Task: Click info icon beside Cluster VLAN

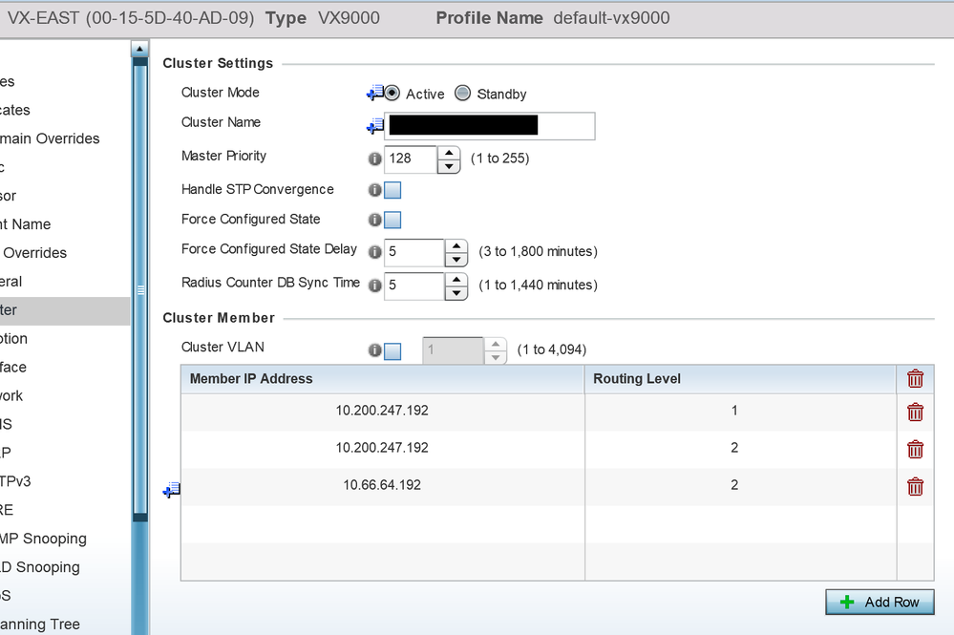Action: [375, 350]
